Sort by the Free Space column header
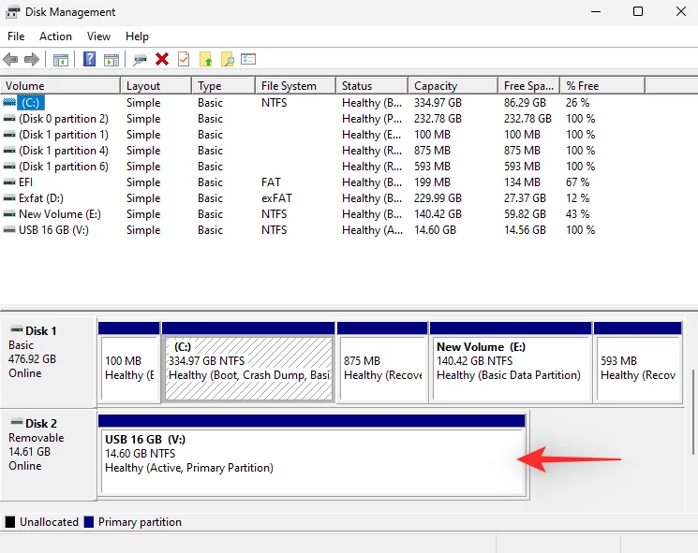The image size is (698, 553). tap(529, 86)
